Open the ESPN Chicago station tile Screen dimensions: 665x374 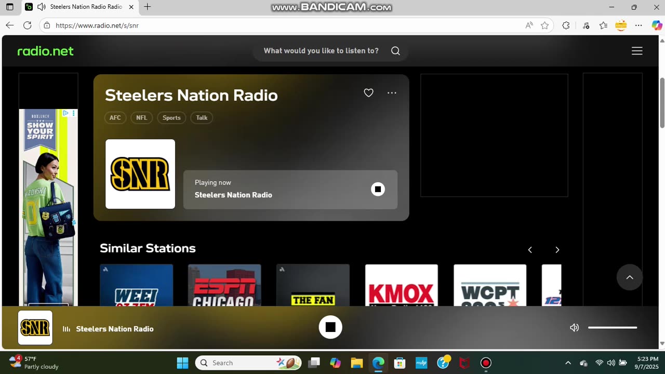[224, 285]
